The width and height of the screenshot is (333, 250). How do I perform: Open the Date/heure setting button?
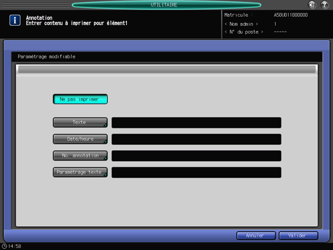coord(80,139)
